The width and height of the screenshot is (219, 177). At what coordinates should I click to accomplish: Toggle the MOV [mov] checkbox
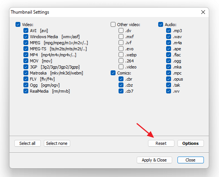click(26, 61)
